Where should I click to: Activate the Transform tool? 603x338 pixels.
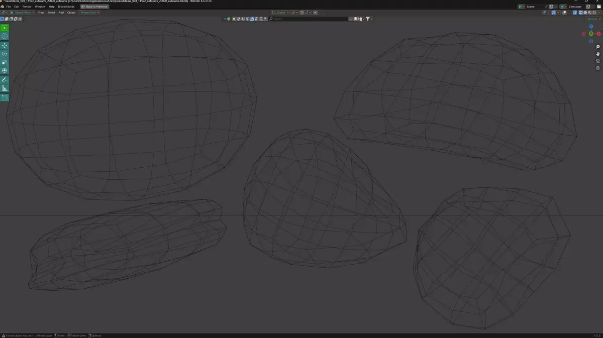click(5, 70)
